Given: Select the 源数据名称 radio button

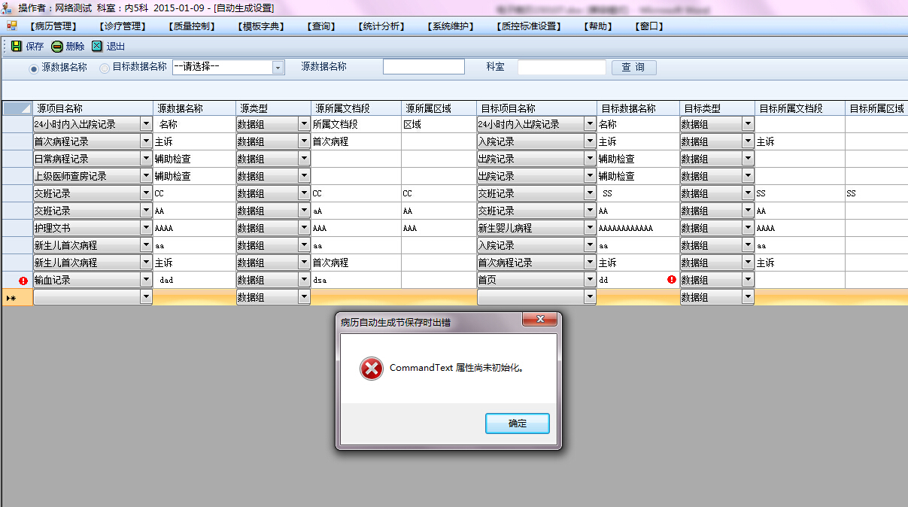Looking at the screenshot, I should click(34, 68).
